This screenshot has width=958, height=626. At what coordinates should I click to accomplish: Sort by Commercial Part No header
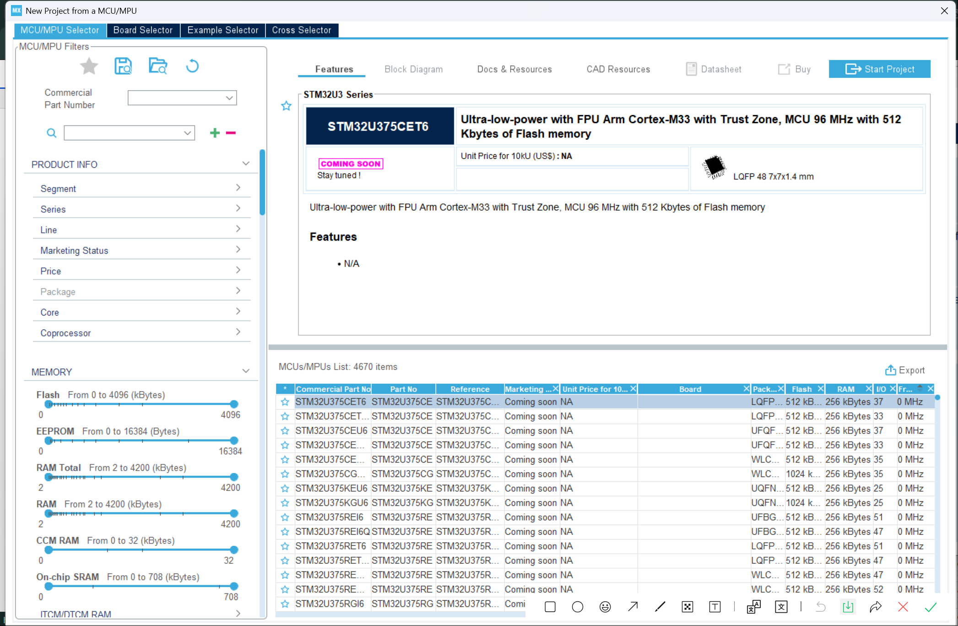point(333,389)
